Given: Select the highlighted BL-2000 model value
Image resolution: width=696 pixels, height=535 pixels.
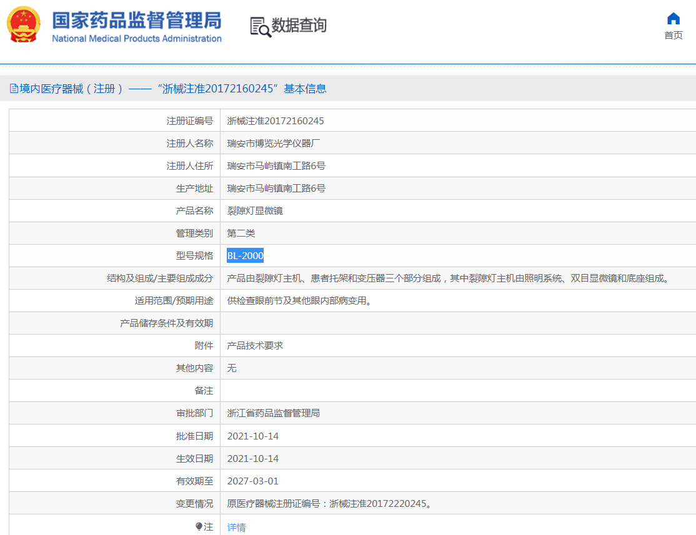Looking at the screenshot, I should point(245,255).
